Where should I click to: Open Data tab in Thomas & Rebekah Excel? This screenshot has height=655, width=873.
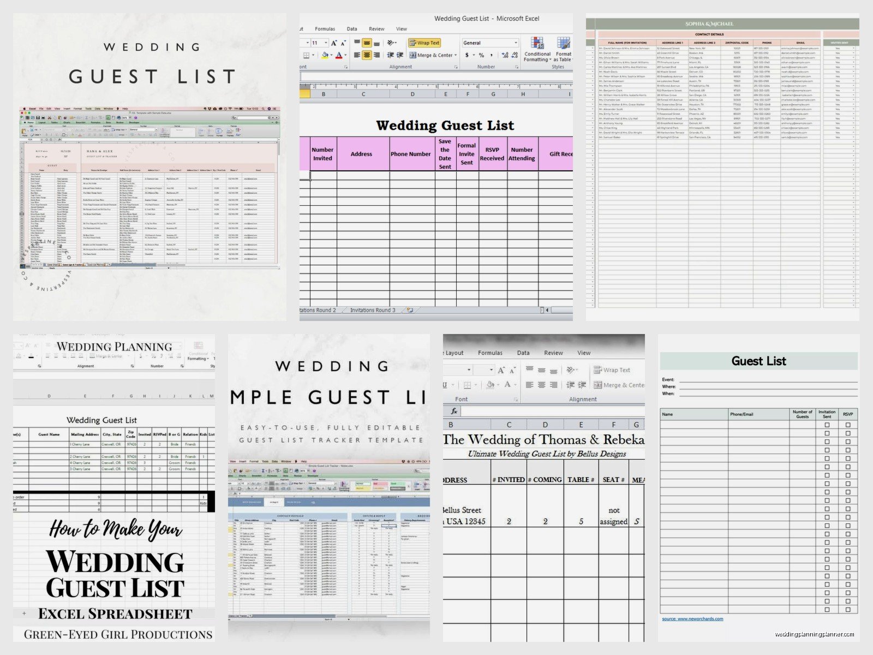pos(523,353)
